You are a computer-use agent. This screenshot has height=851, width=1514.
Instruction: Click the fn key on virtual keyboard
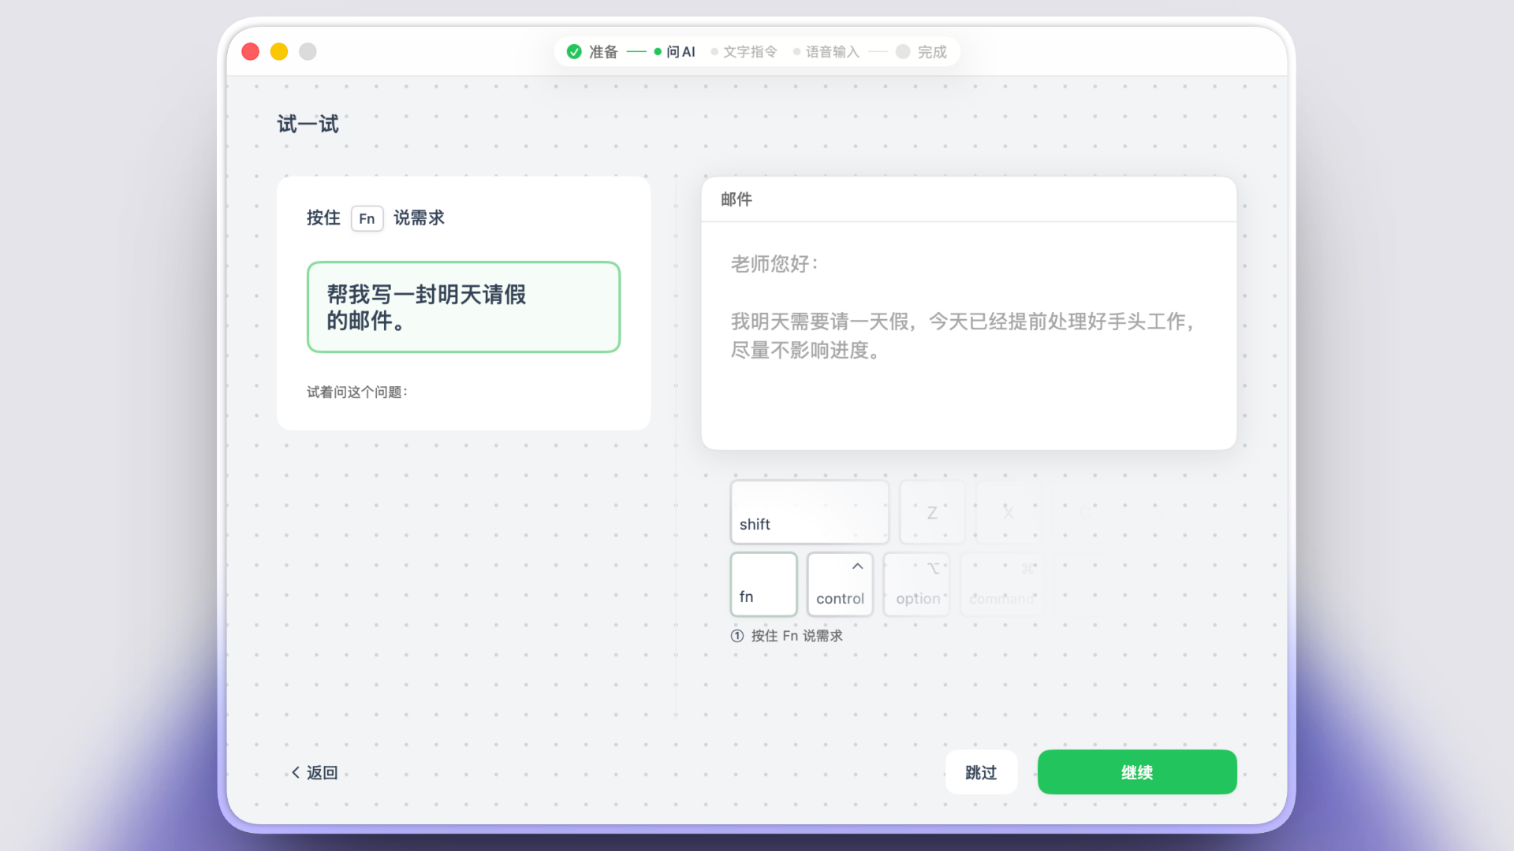[x=763, y=584]
